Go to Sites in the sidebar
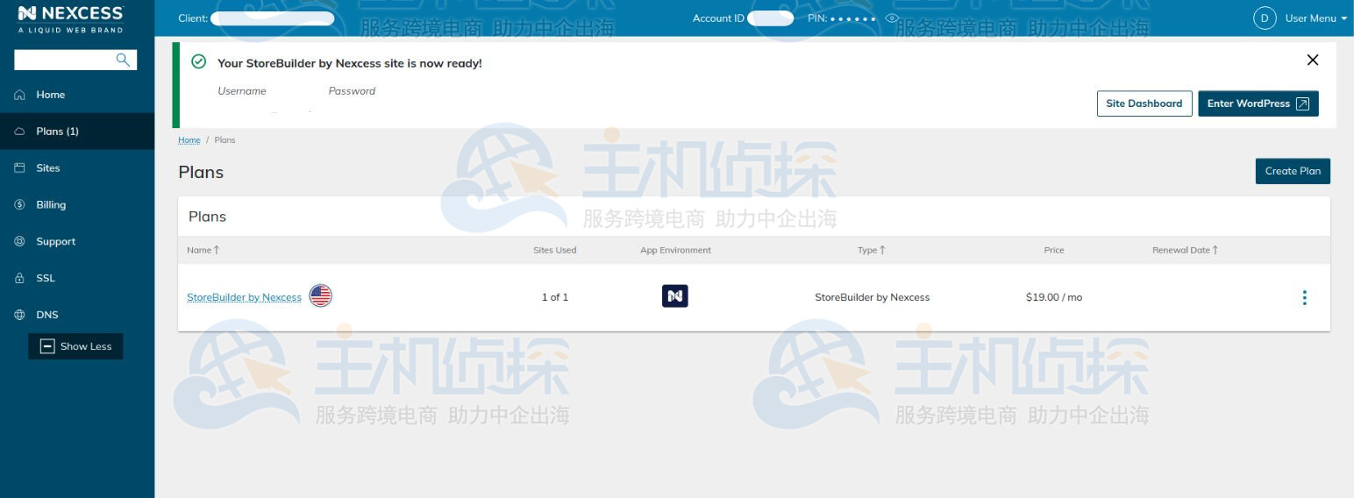 [x=48, y=167]
